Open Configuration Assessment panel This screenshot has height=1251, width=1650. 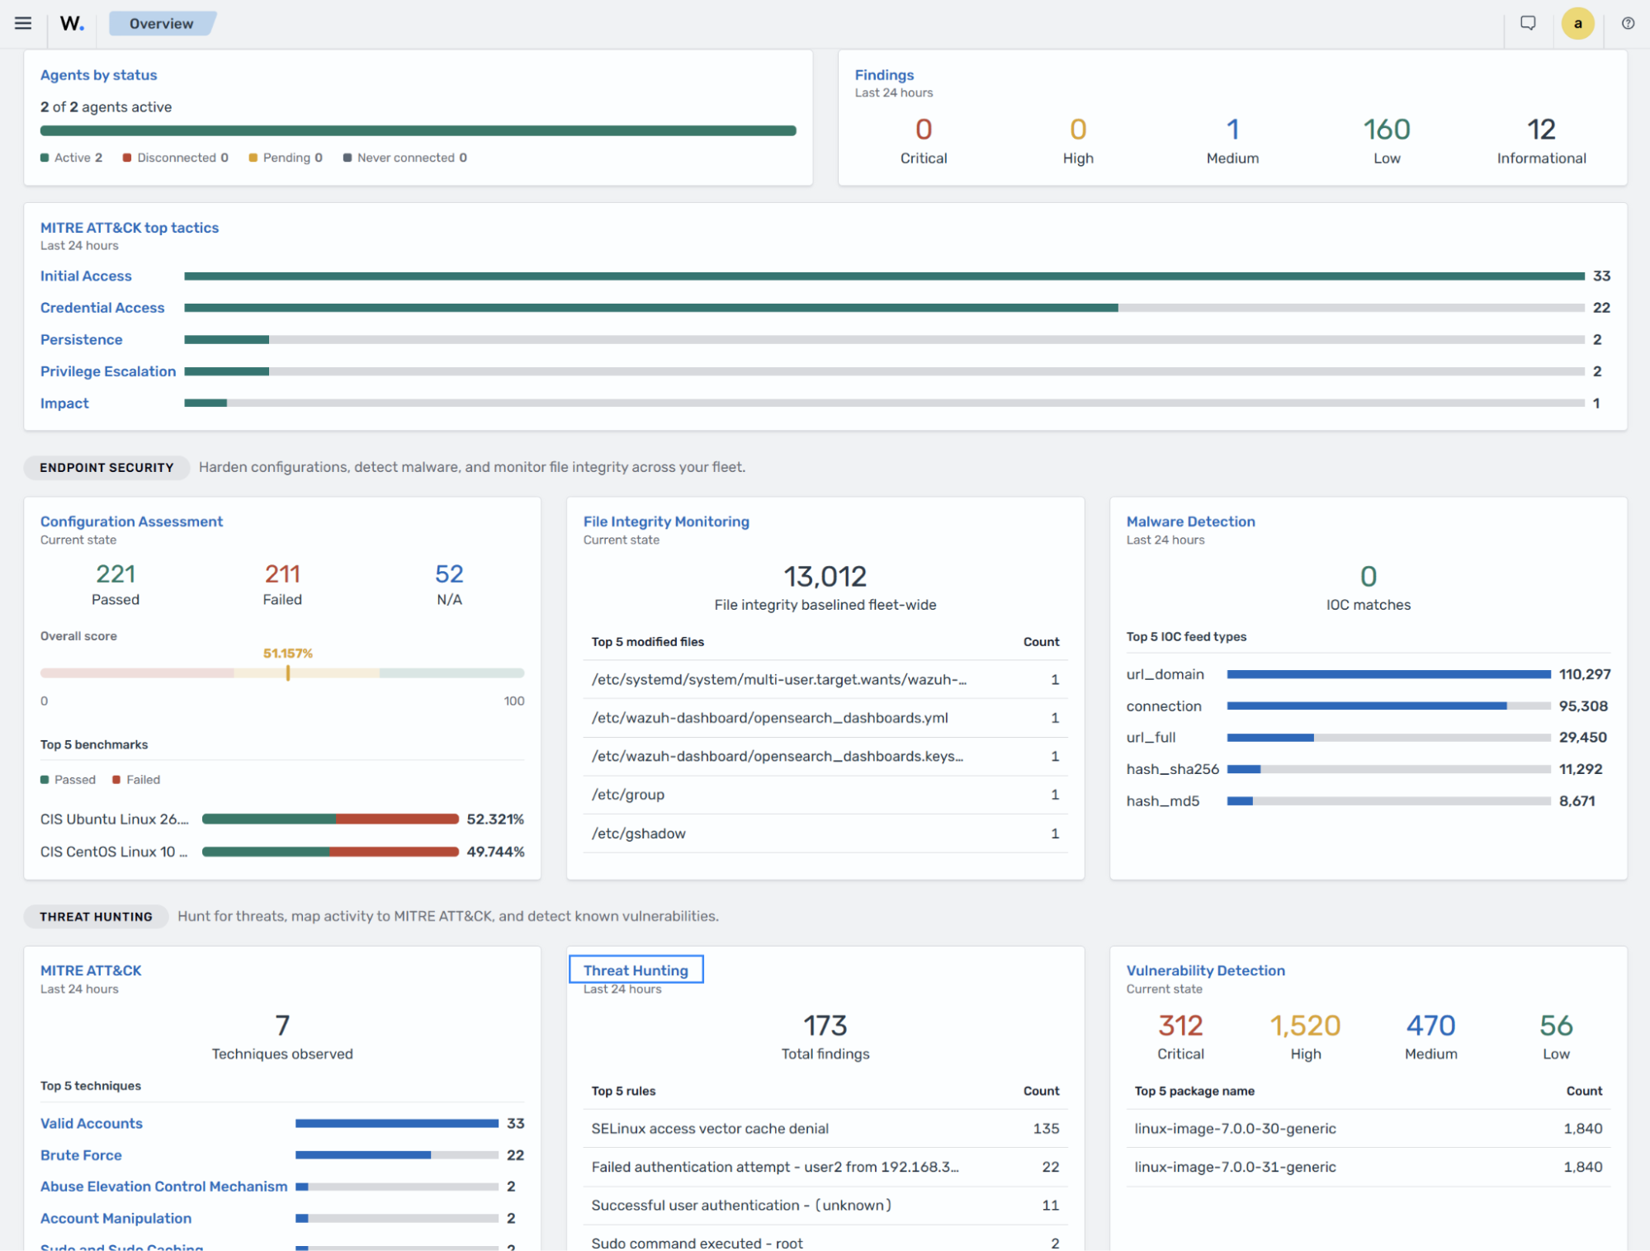click(x=131, y=522)
